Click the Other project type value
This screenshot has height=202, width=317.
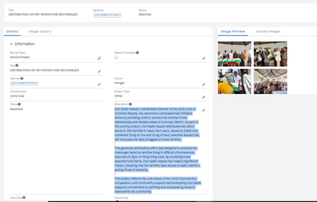click(119, 96)
